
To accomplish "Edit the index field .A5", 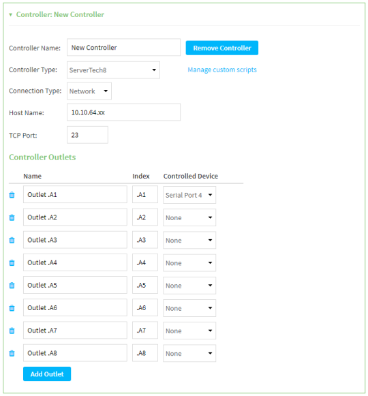I will (x=145, y=285).
